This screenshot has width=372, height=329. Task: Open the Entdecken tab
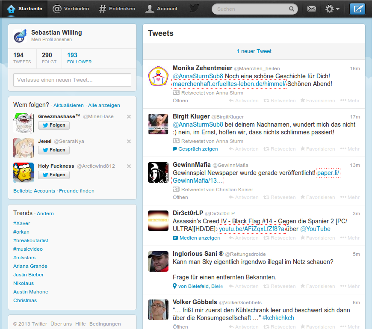pyautogui.click(x=117, y=9)
